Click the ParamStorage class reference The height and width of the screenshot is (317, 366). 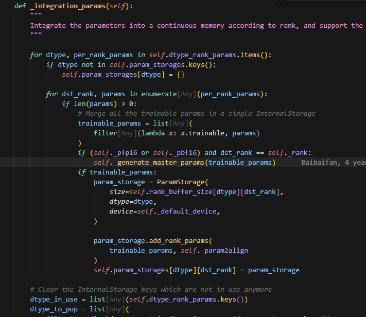click(x=181, y=182)
